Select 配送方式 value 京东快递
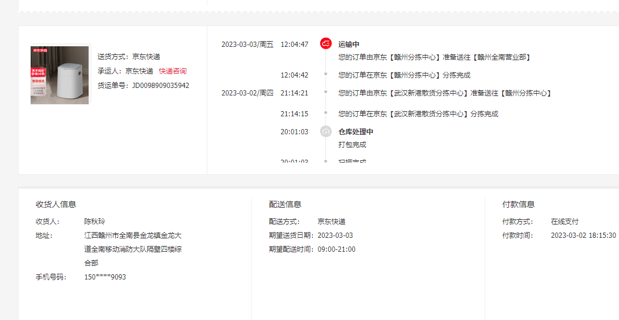The height and width of the screenshot is (320, 619). (x=331, y=222)
